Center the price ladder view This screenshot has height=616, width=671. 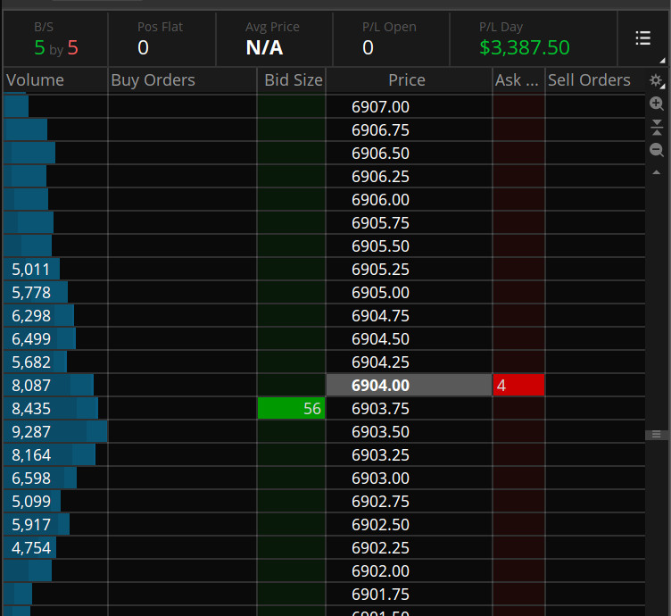pyautogui.click(x=656, y=127)
